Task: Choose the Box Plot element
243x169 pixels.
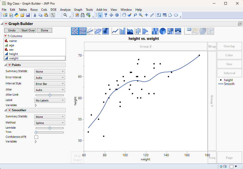Action: (138, 31)
